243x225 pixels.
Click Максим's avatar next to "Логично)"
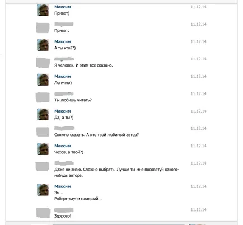[x=43, y=79]
